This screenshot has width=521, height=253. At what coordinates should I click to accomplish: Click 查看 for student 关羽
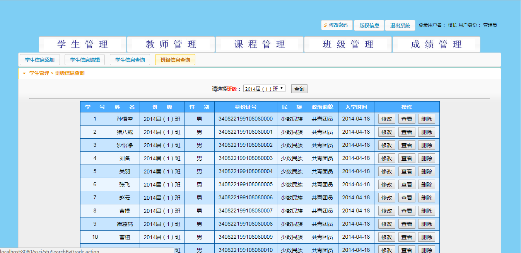point(407,171)
